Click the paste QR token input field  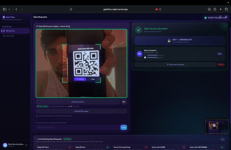78,127
